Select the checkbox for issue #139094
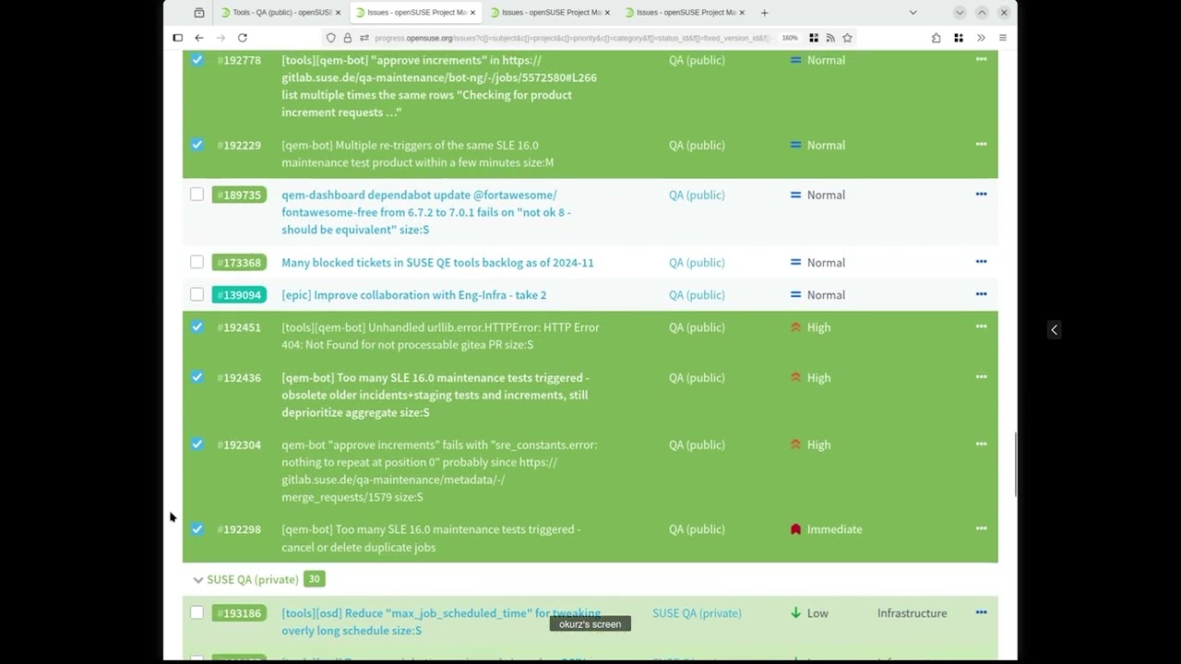The width and height of the screenshot is (1181, 664). pos(197,295)
